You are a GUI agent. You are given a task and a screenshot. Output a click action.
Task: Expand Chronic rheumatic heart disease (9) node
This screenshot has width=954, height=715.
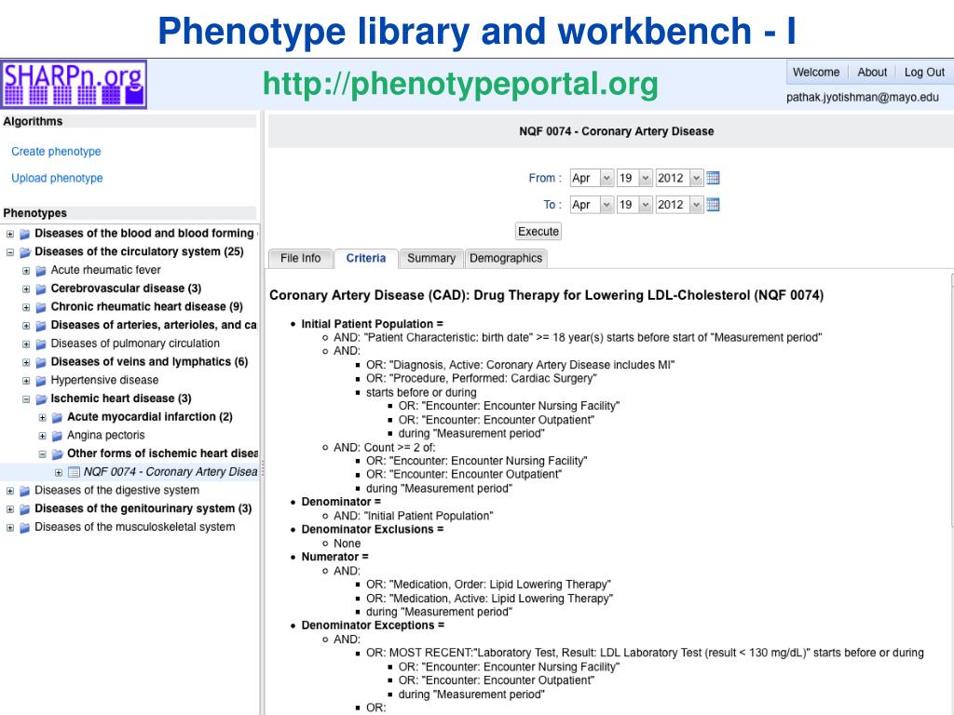[26, 307]
